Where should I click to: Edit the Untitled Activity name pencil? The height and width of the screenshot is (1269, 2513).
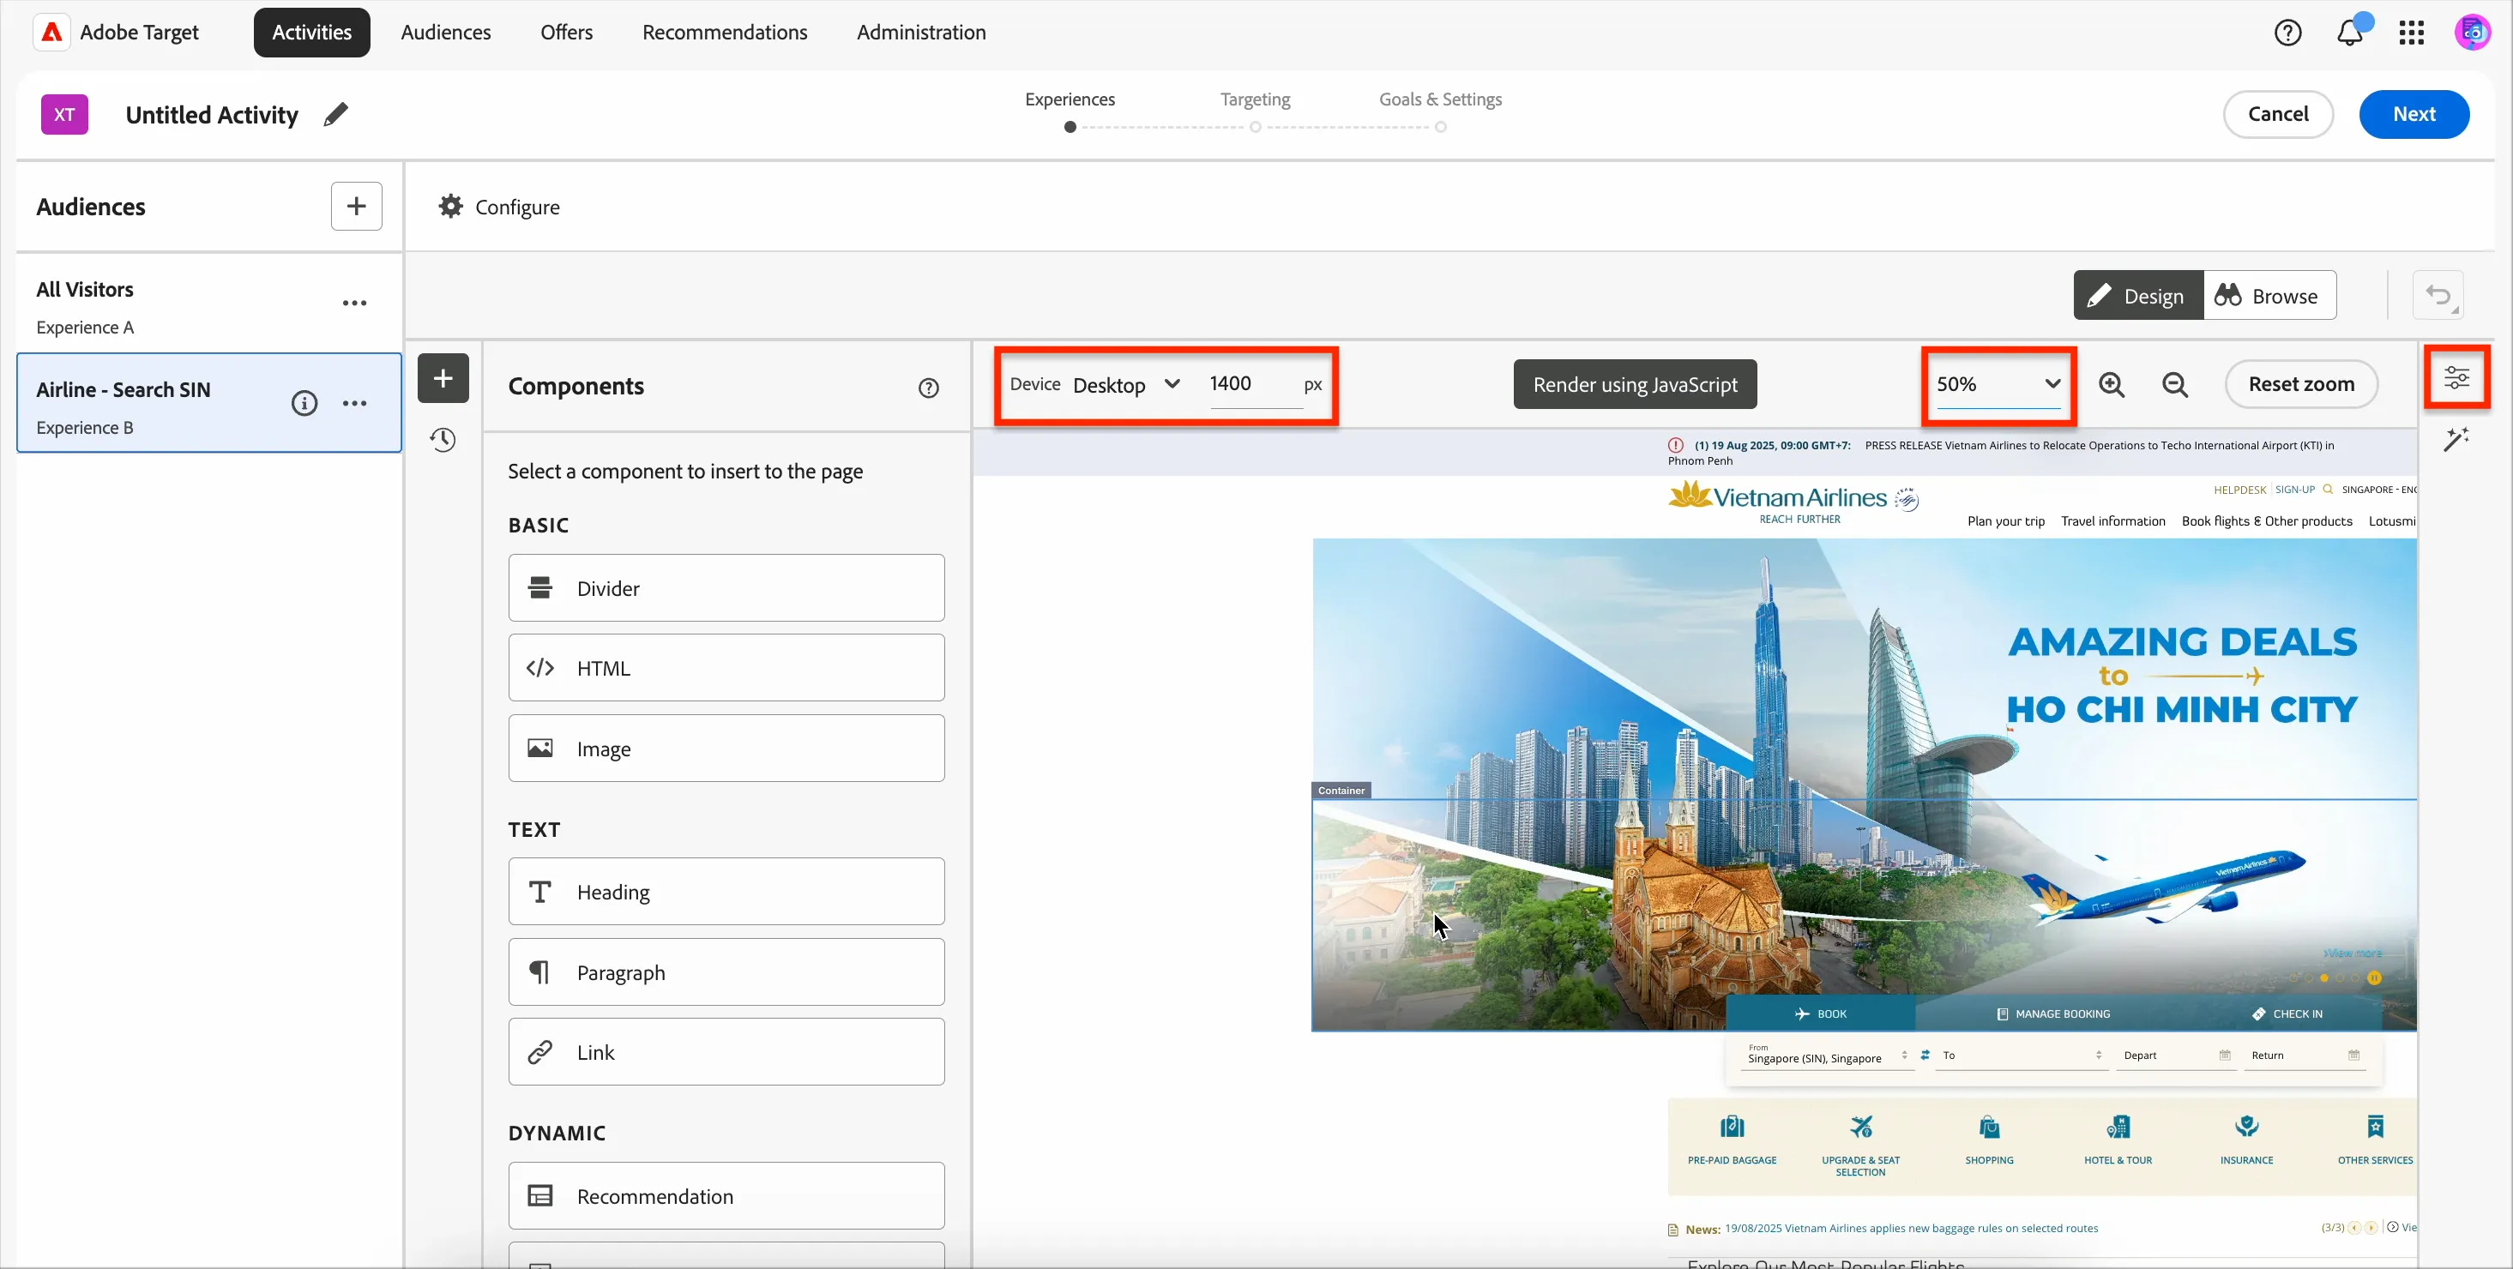tap(335, 114)
